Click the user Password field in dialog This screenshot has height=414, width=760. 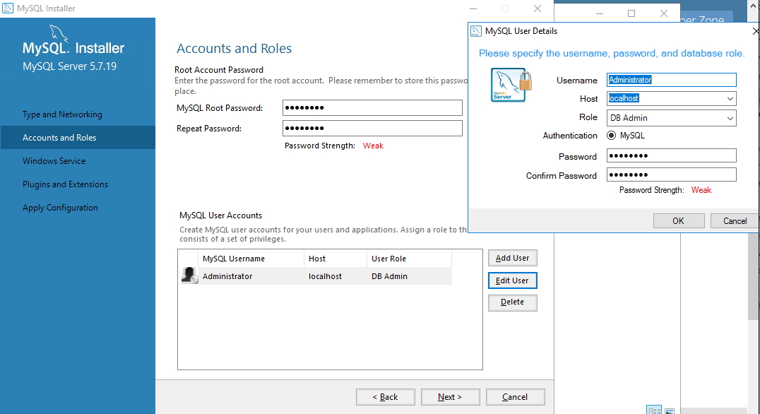671,155
